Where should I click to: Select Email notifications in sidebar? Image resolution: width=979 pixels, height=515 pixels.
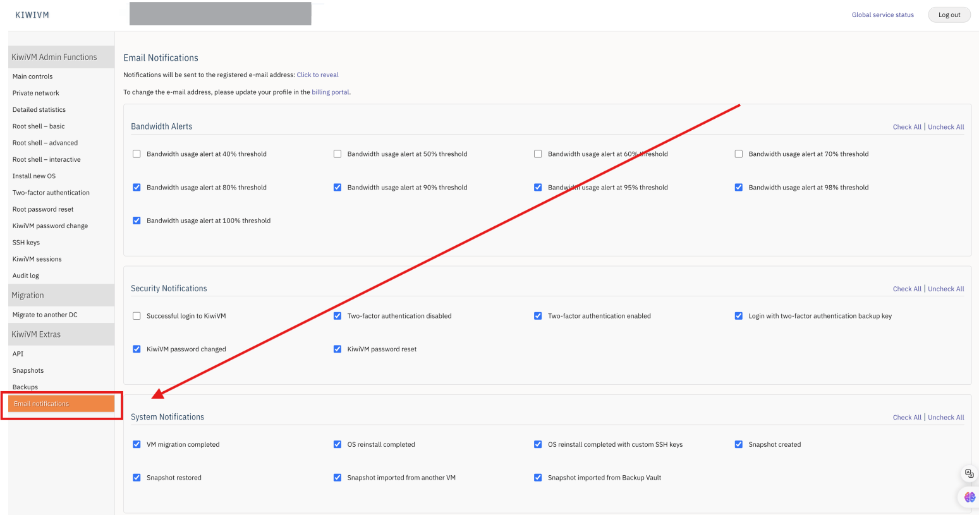[61, 404]
